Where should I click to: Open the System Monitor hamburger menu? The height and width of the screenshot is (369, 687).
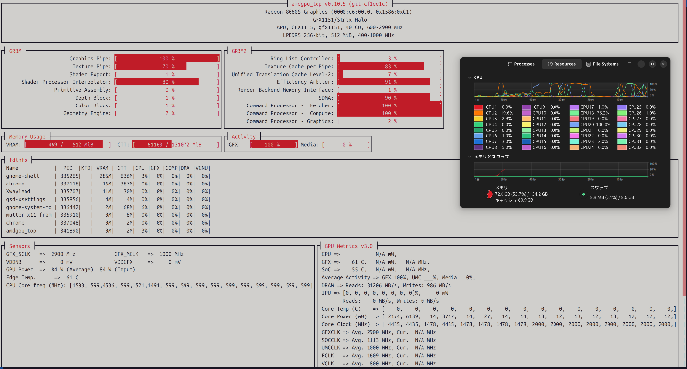pyautogui.click(x=629, y=64)
